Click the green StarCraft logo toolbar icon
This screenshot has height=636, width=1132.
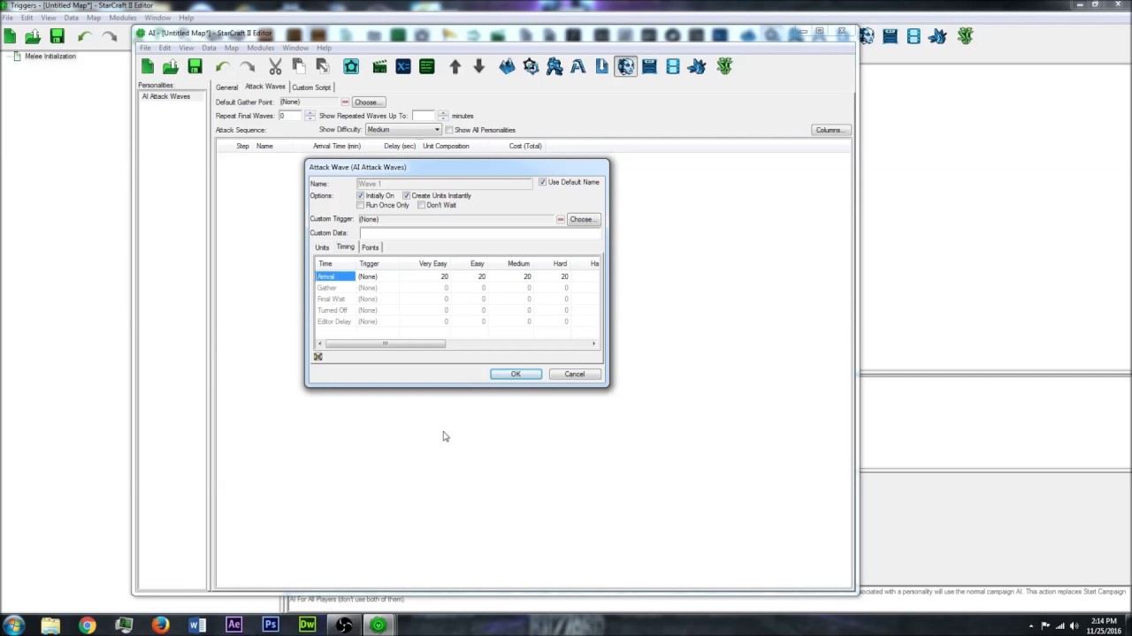tap(724, 66)
